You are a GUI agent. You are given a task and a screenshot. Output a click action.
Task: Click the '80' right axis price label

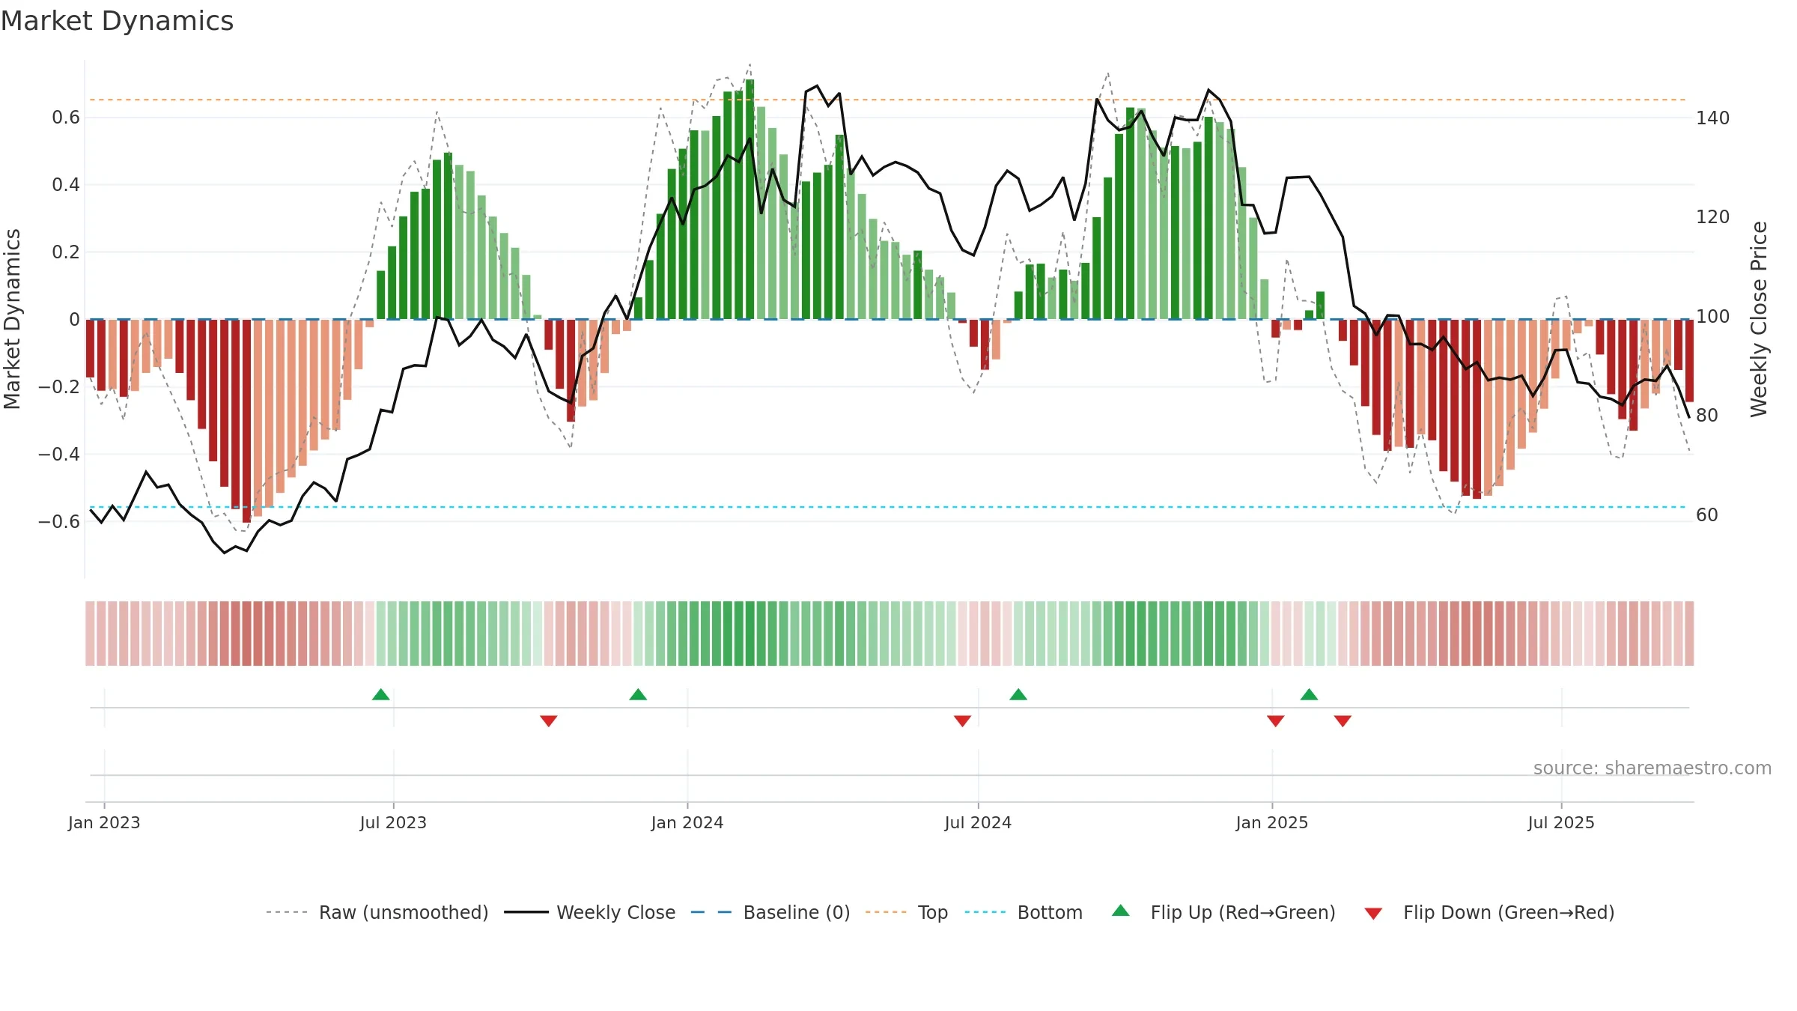pyautogui.click(x=1707, y=415)
